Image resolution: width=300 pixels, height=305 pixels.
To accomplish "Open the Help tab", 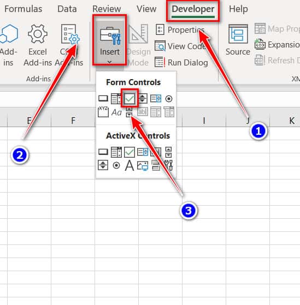I will pyautogui.click(x=238, y=9).
